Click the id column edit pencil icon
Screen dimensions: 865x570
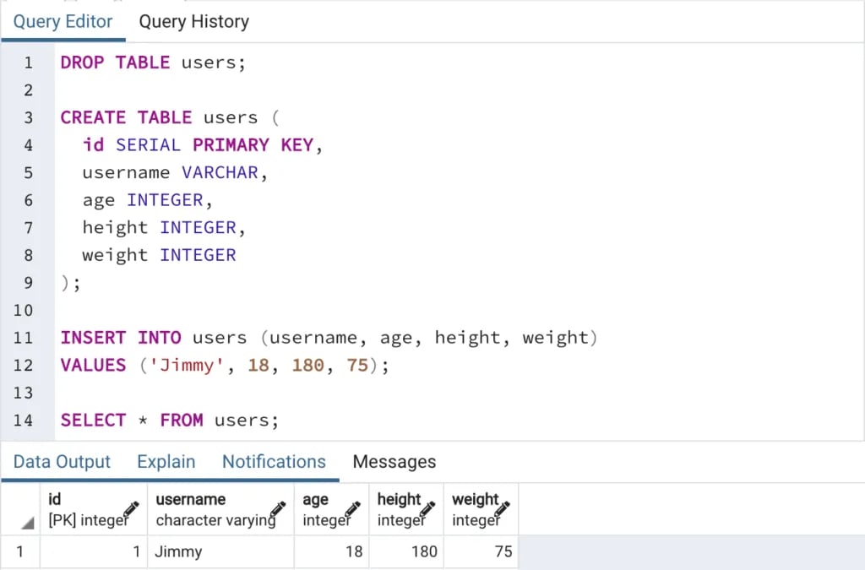tap(131, 508)
